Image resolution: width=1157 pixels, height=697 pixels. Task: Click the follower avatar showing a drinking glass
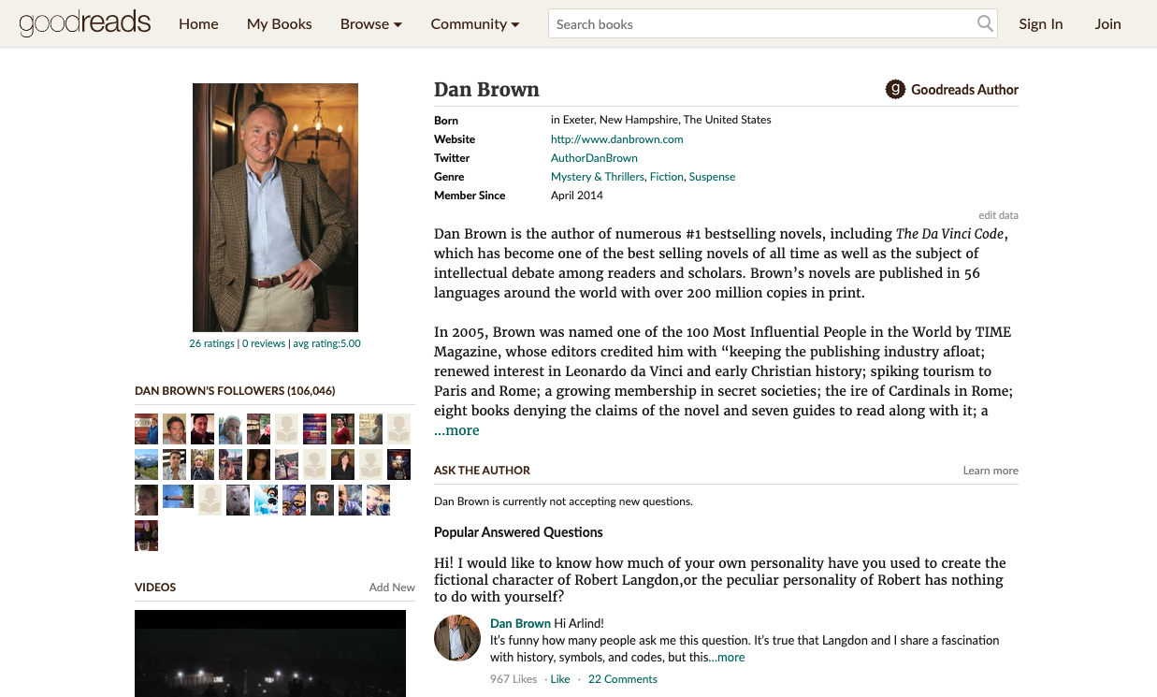pyautogui.click(x=146, y=535)
